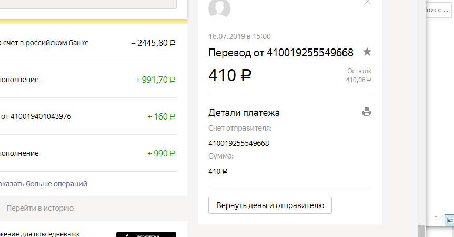This screenshot has width=454, height=237.
Task: Select the +990 ₽ top-up operation
Action: tap(88, 153)
